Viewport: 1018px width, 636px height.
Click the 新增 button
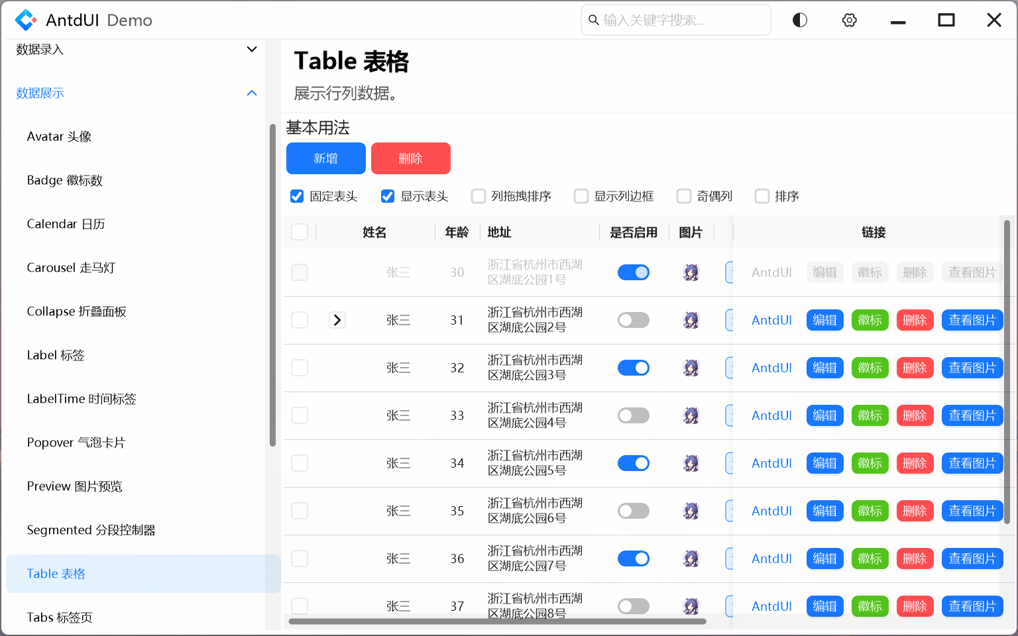325,158
